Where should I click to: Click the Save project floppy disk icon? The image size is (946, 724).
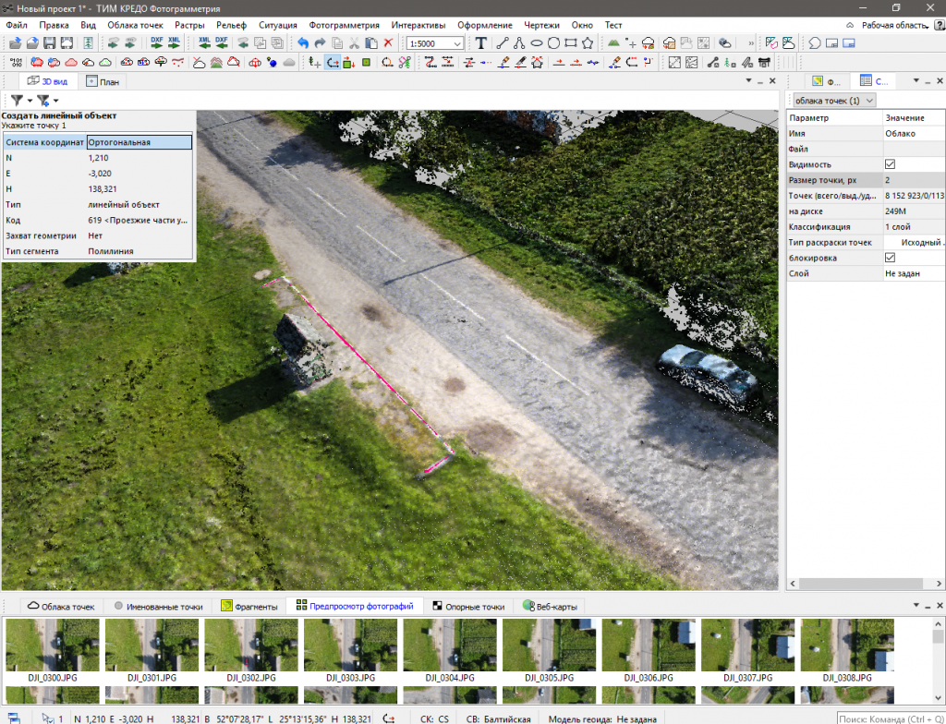pos(50,43)
